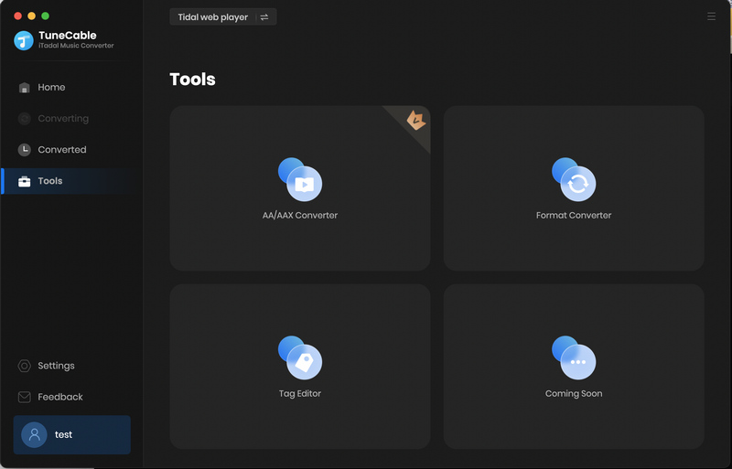732x469 pixels.
Task: Click the AA/AAX Converter label
Action: tap(300, 216)
